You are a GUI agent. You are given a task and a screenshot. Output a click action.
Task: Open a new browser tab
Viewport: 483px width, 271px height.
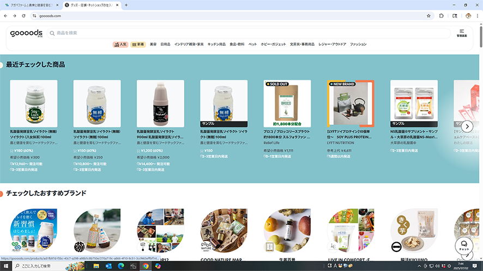click(126, 5)
